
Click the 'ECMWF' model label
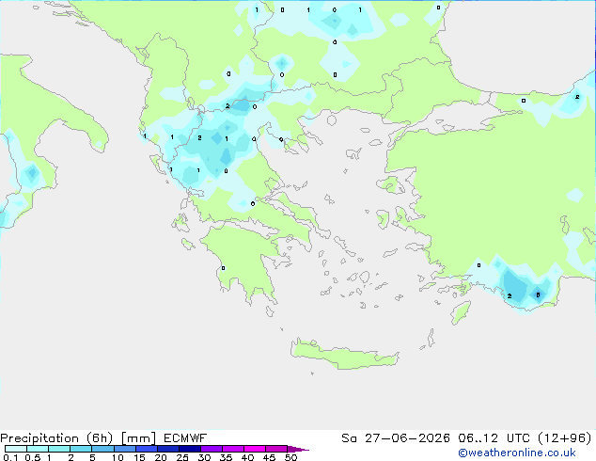click(185, 438)
